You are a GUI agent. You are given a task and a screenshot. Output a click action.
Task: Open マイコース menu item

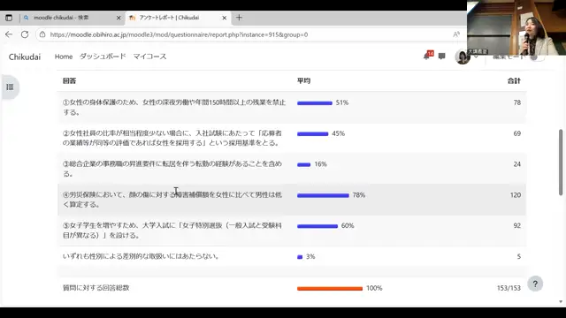pos(149,57)
